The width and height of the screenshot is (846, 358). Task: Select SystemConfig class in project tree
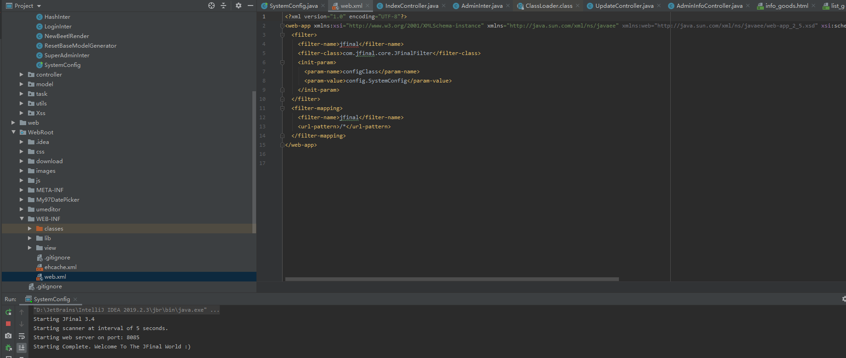coord(62,65)
